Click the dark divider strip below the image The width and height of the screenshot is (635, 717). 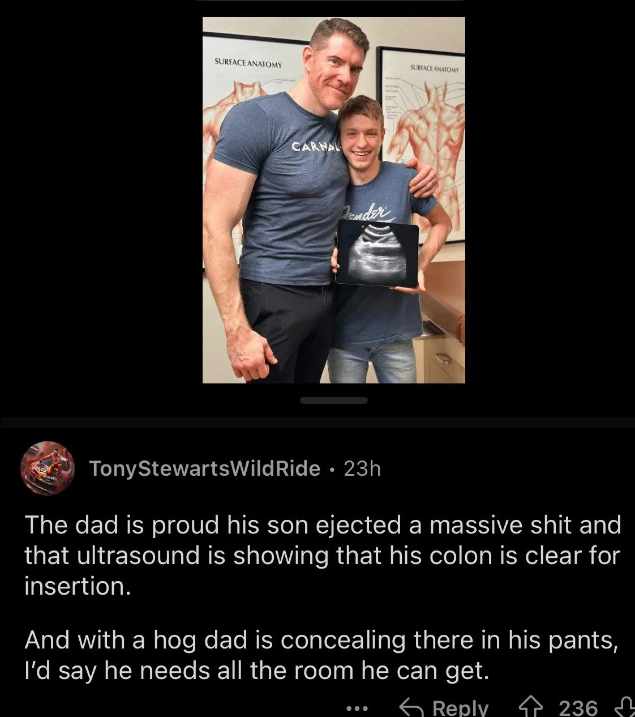[317, 422]
